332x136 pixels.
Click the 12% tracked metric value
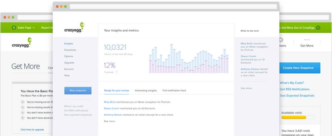110,65
